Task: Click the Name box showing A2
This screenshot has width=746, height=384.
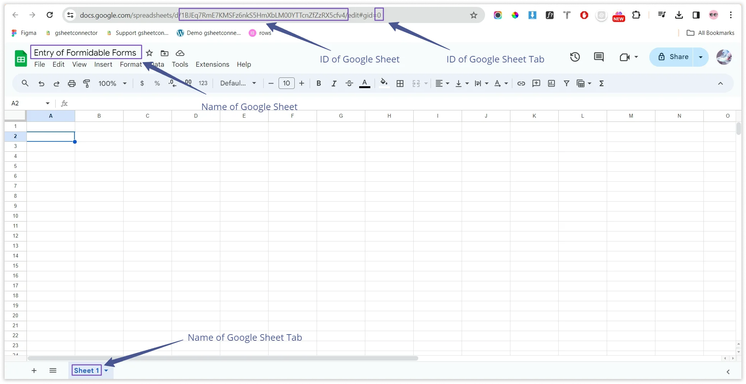Action: click(30, 103)
